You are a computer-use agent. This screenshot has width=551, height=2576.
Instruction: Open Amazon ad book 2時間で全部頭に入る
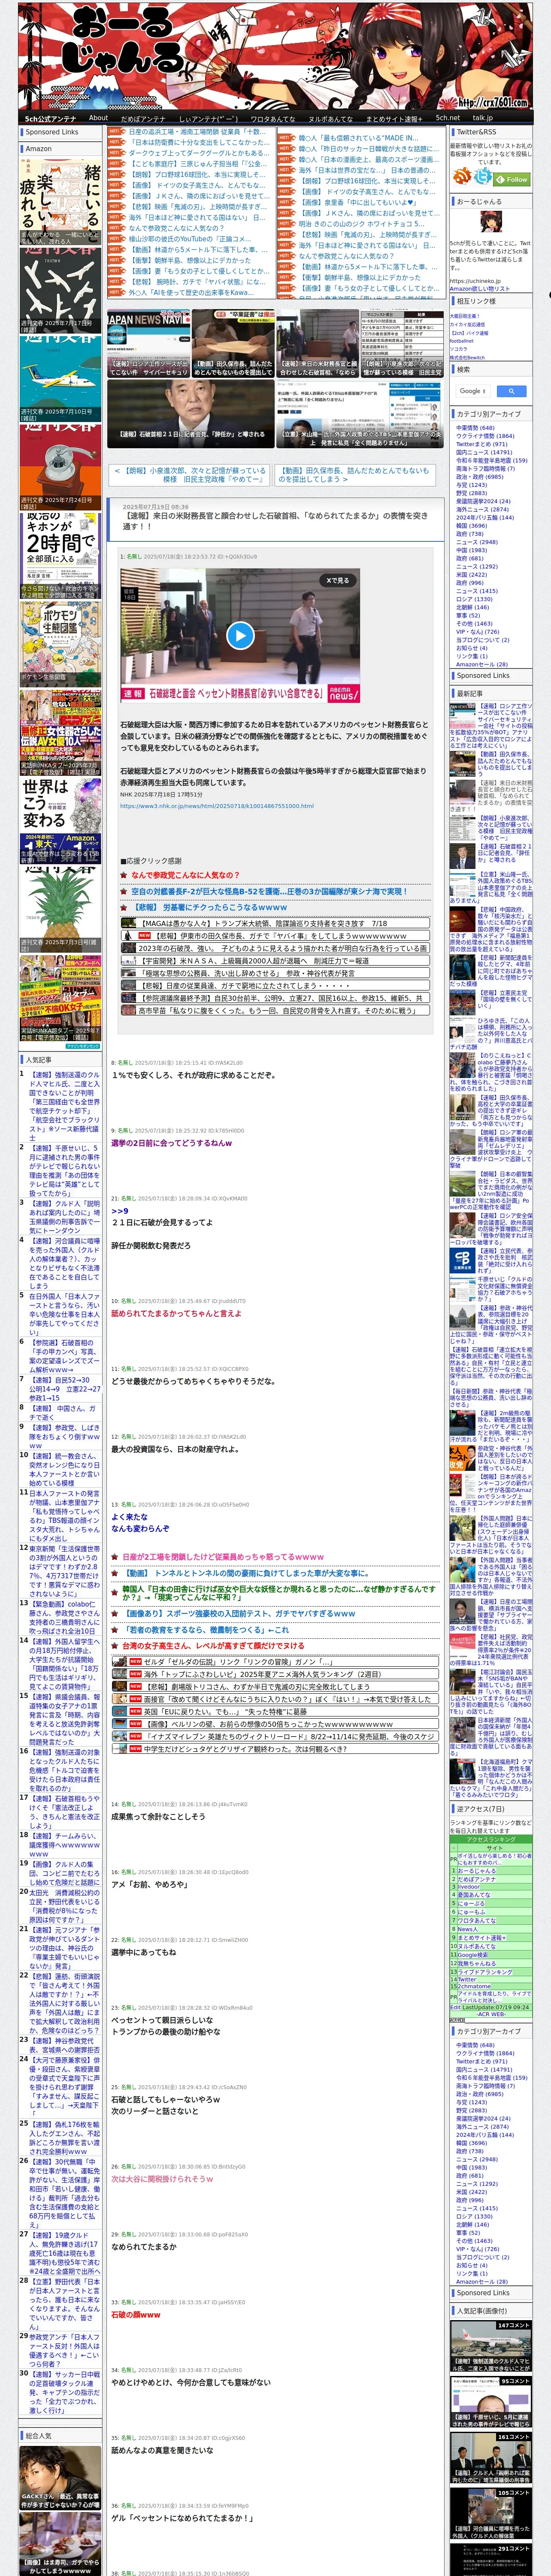[x=60, y=555]
